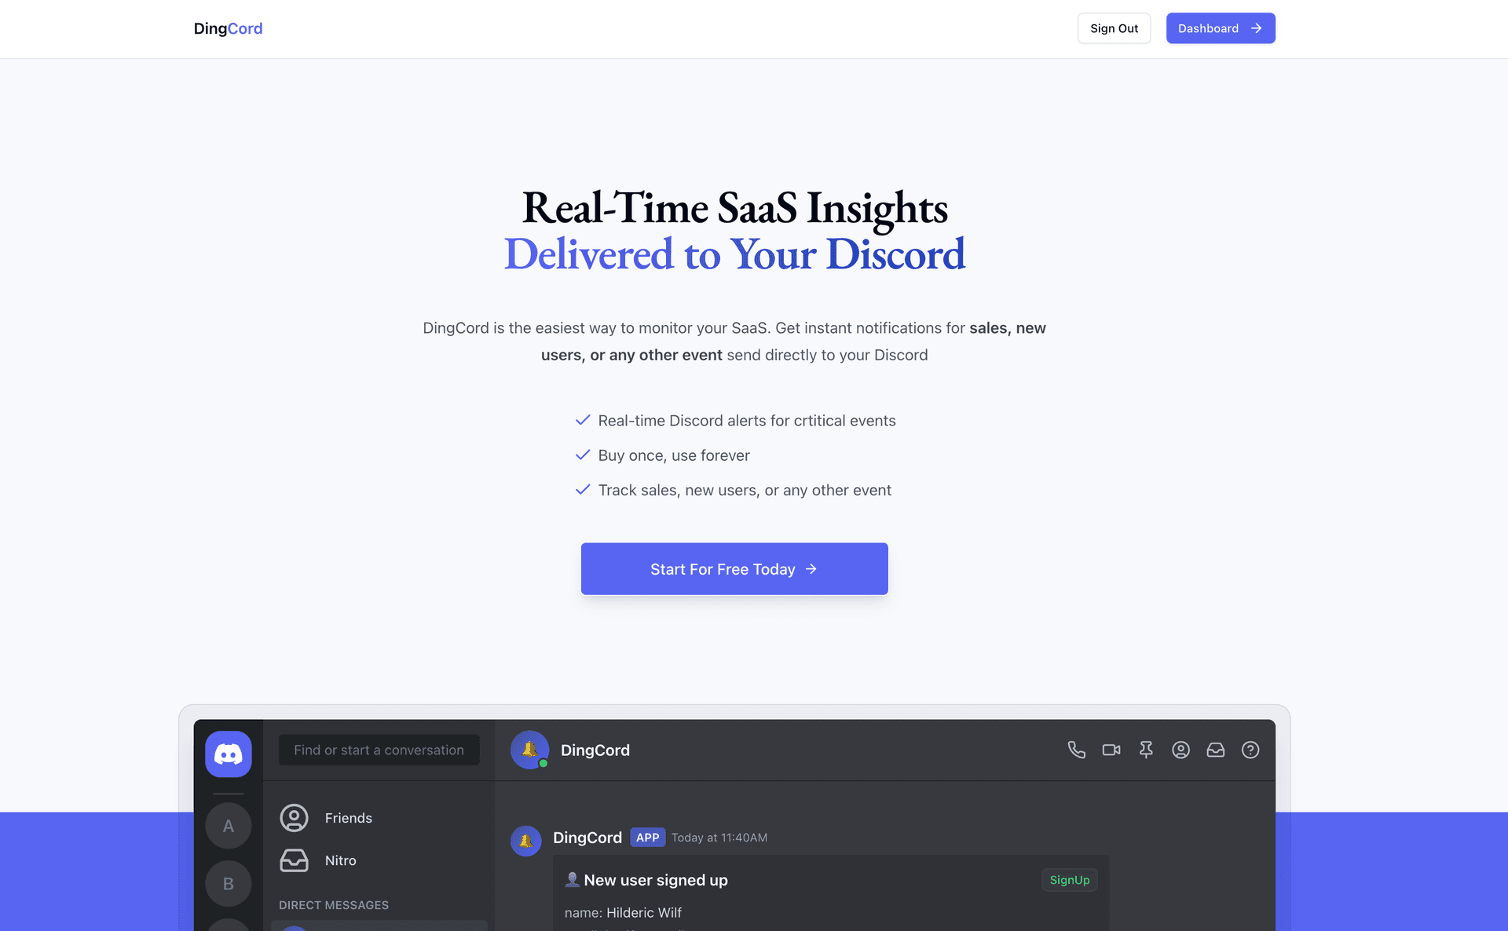Click the help question mark icon
This screenshot has width=1508, height=931.
coord(1250,750)
